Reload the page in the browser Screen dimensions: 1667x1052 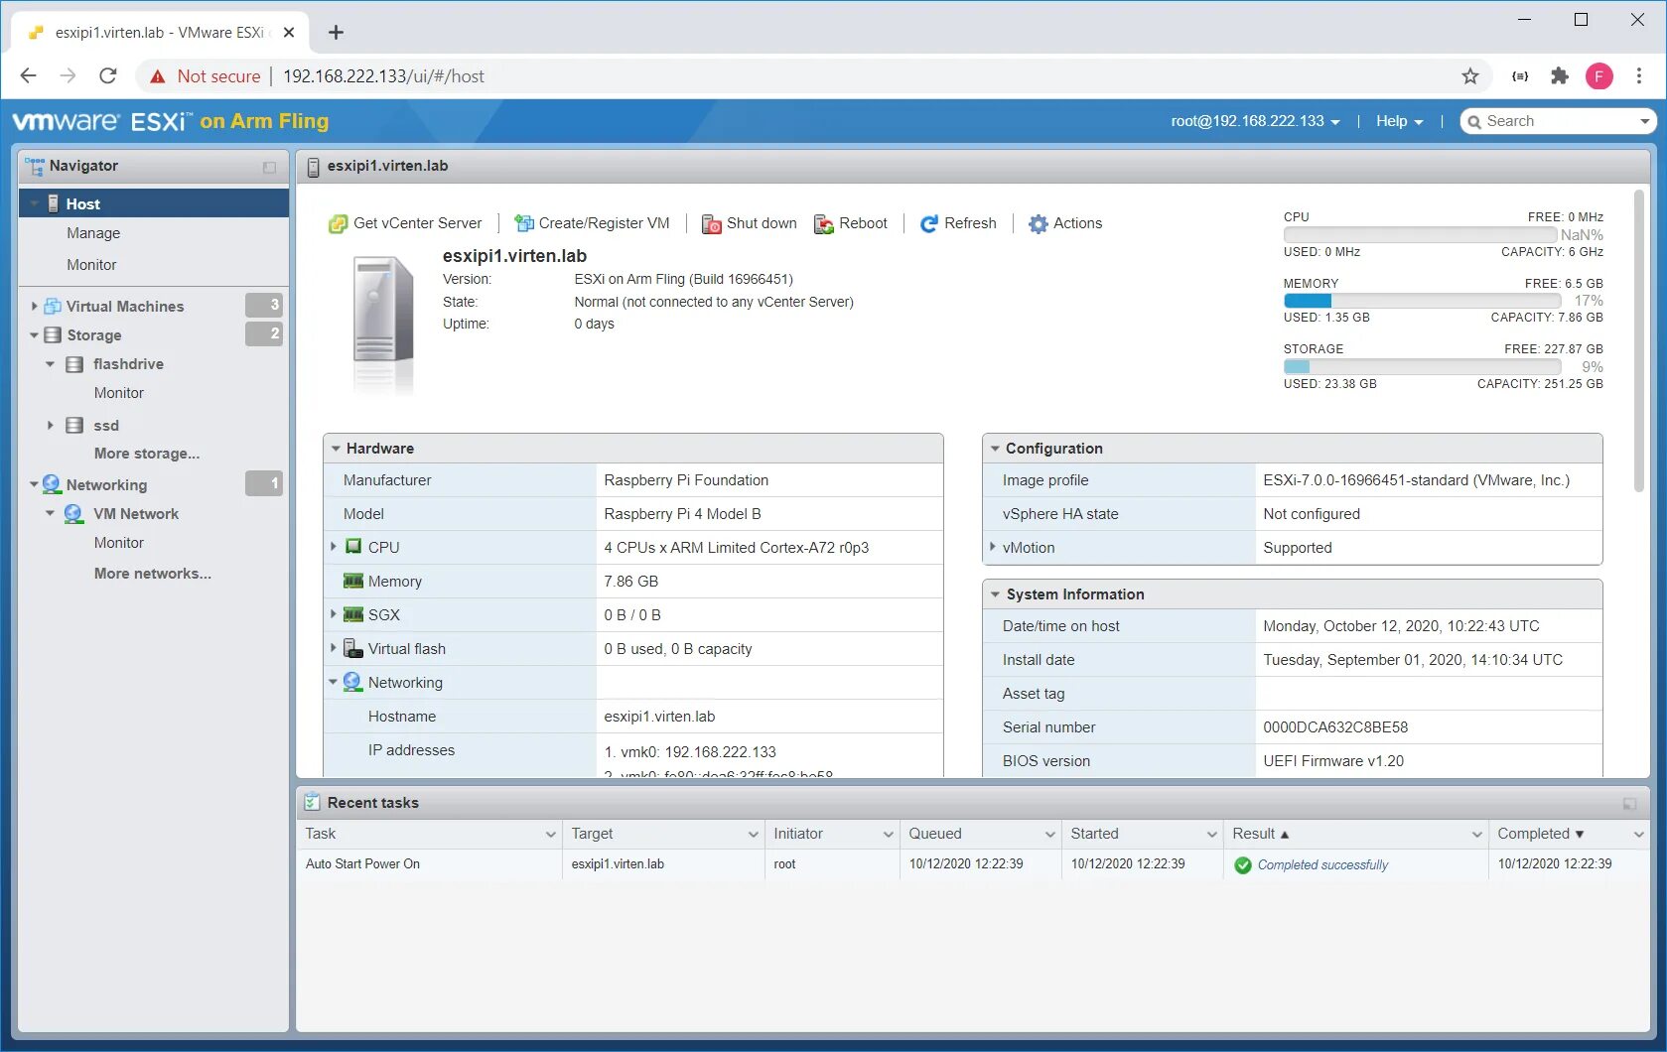click(108, 76)
